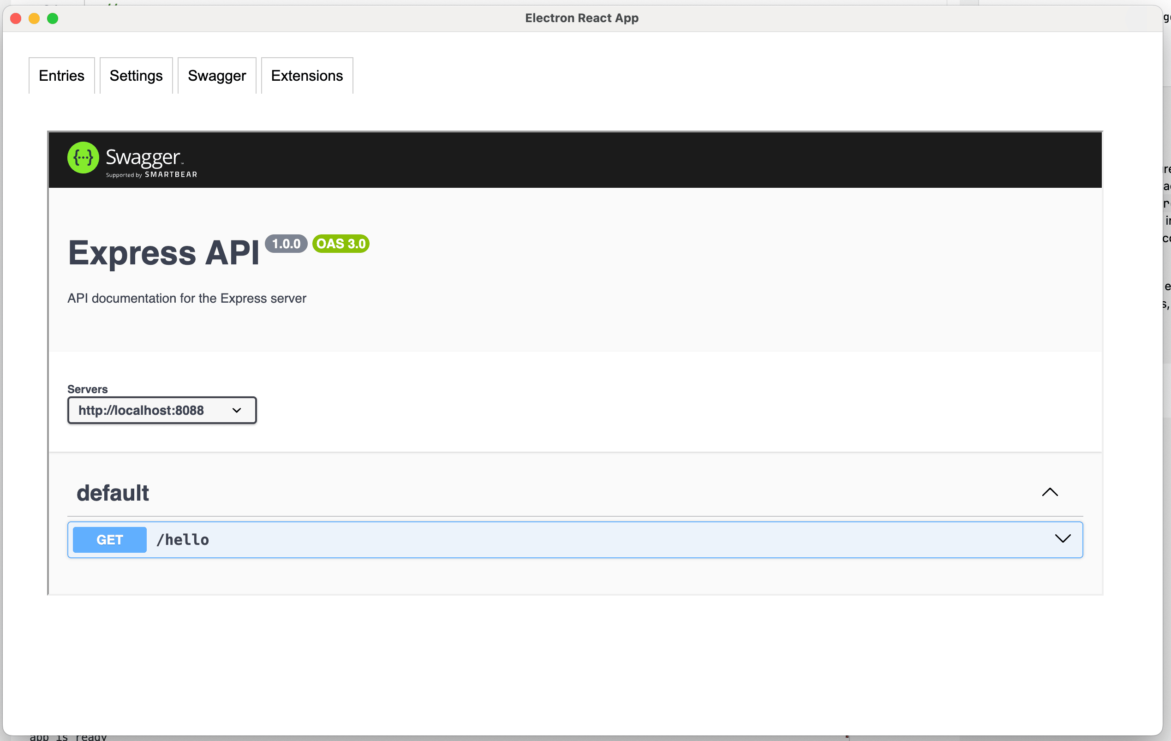Switch to the Settings tab
The image size is (1171, 741).
136,76
